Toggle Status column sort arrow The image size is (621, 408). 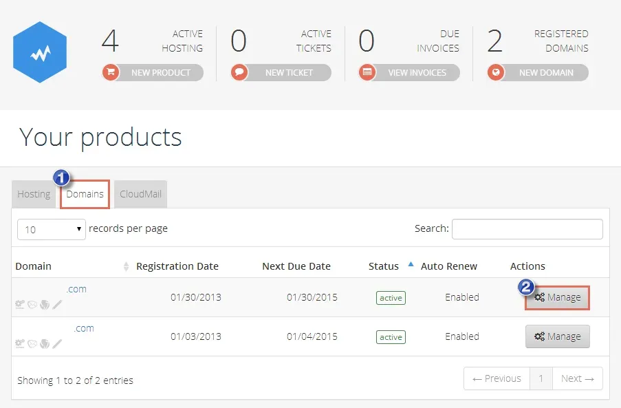[411, 264]
